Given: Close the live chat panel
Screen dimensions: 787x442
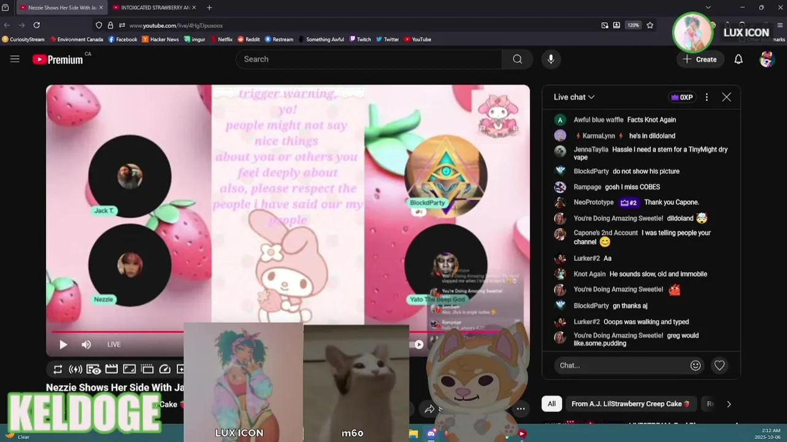Looking at the screenshot, I should [x=726, y=97].
